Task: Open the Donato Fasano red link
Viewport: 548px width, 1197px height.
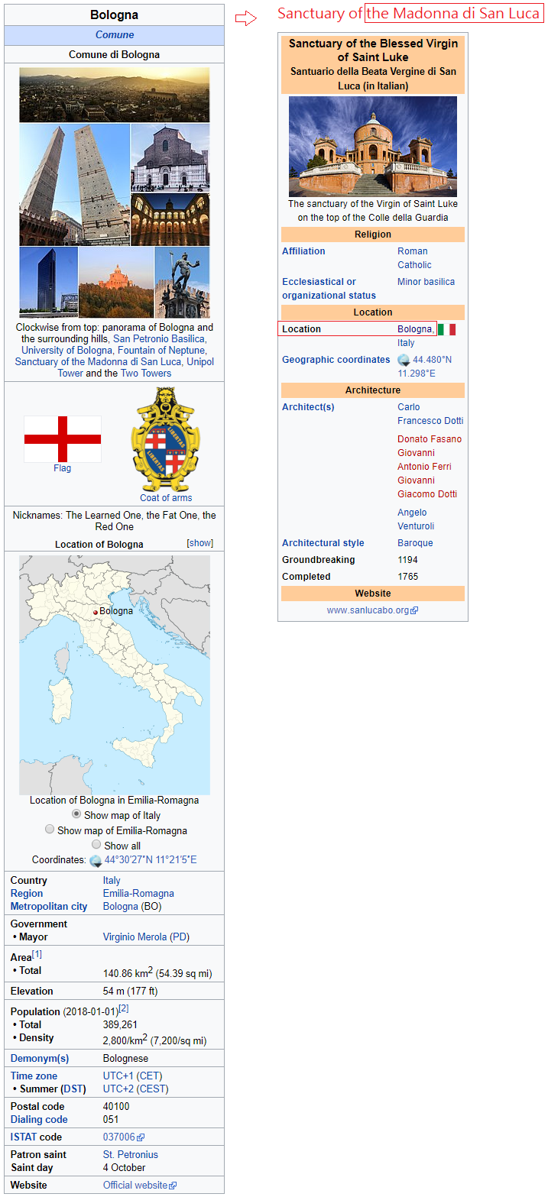Action: 430,439
